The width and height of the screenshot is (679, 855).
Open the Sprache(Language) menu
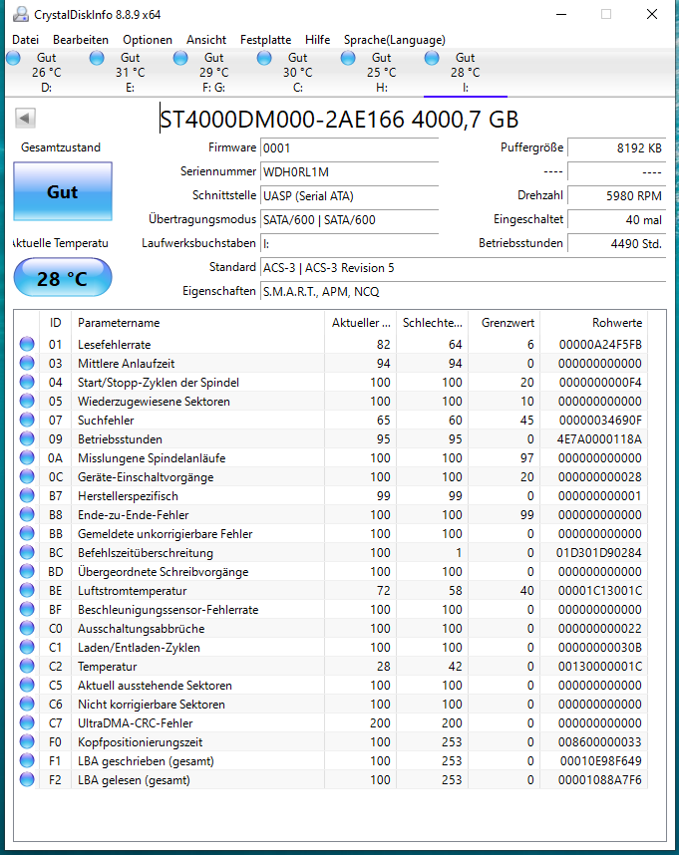click(x=394, y=40)
